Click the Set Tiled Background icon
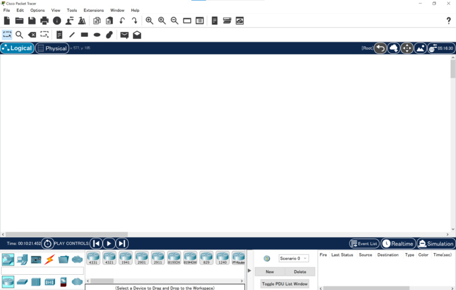Screen dimensions: 456x290 click(420, 49)
